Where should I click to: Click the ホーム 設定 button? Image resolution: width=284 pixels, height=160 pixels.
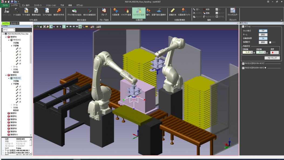(x=263, y=34)
